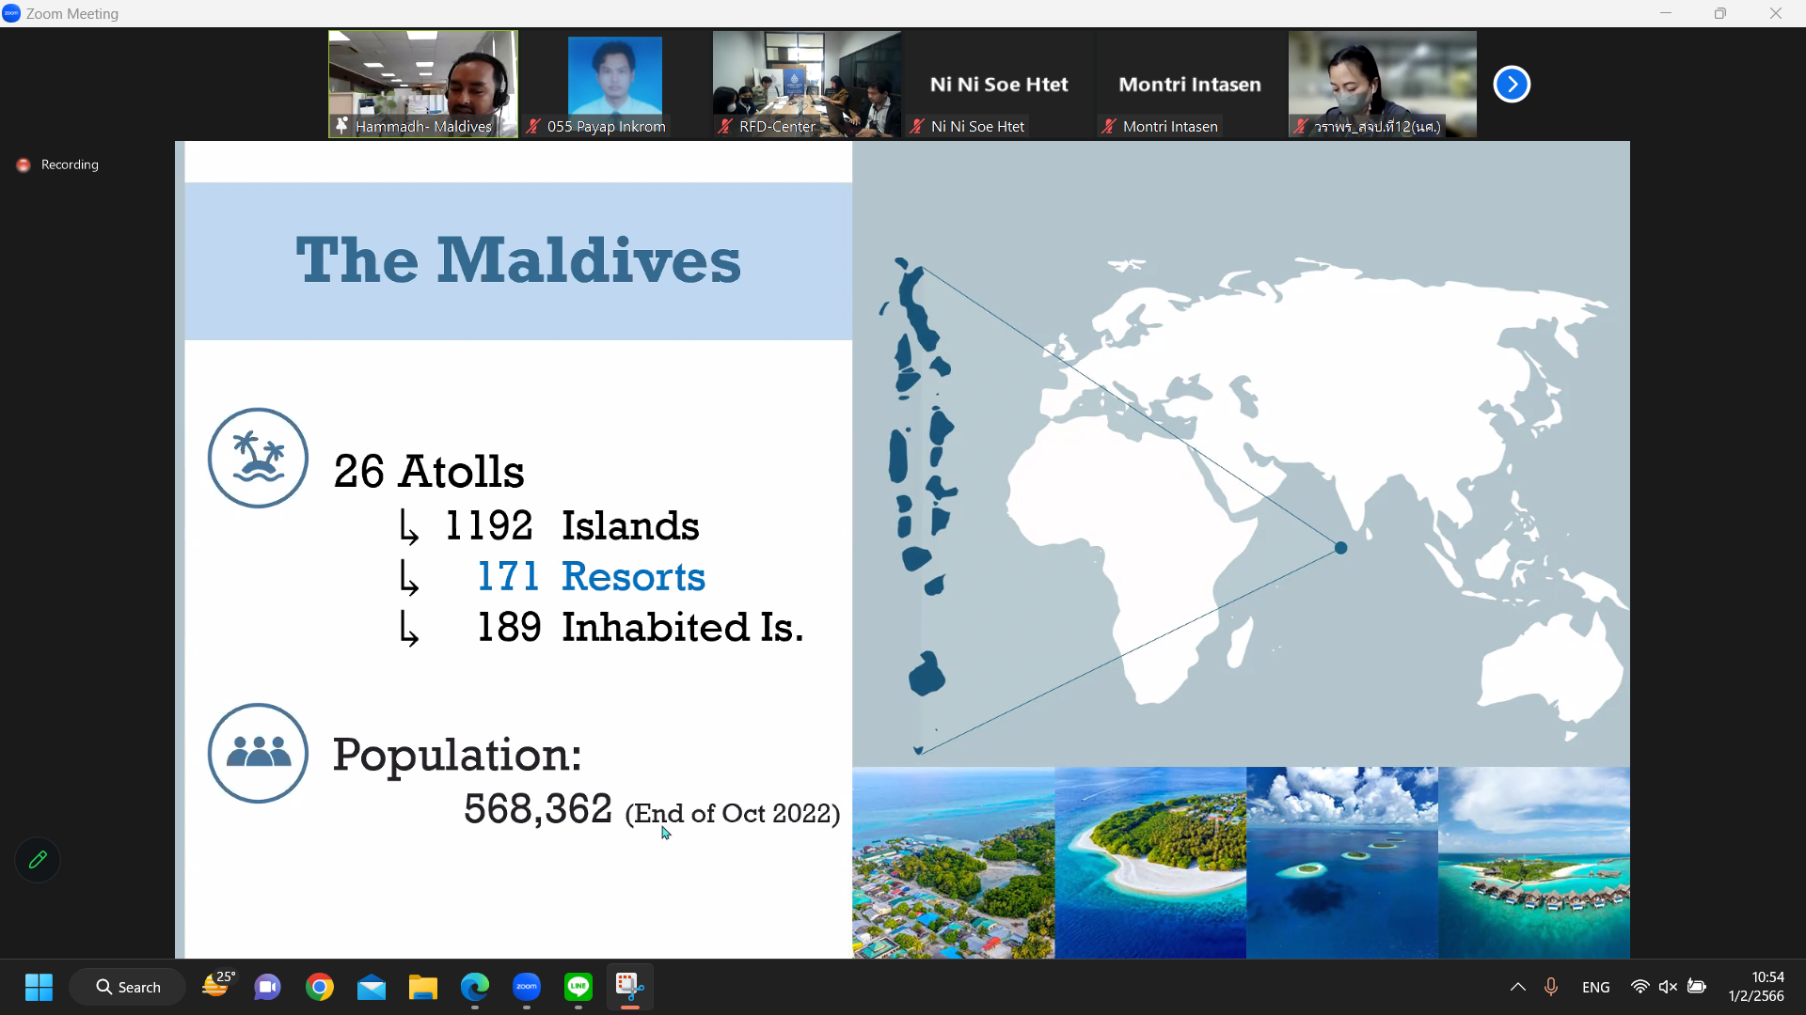
Task: Click the RFD-Center video tile
Action: click(x=806, y=84)
